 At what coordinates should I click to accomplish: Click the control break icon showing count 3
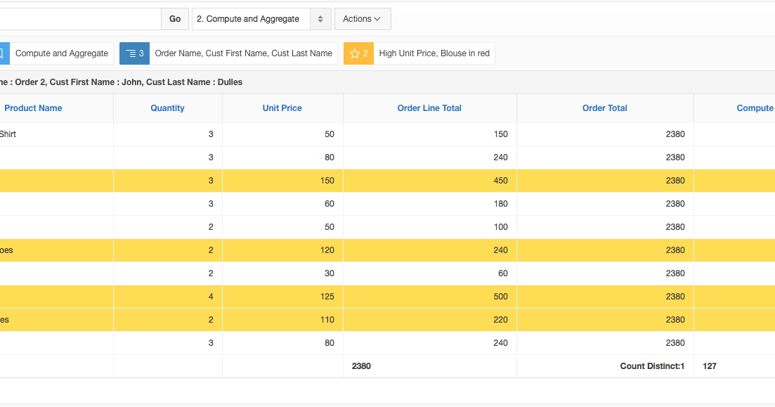pos(134,53)
